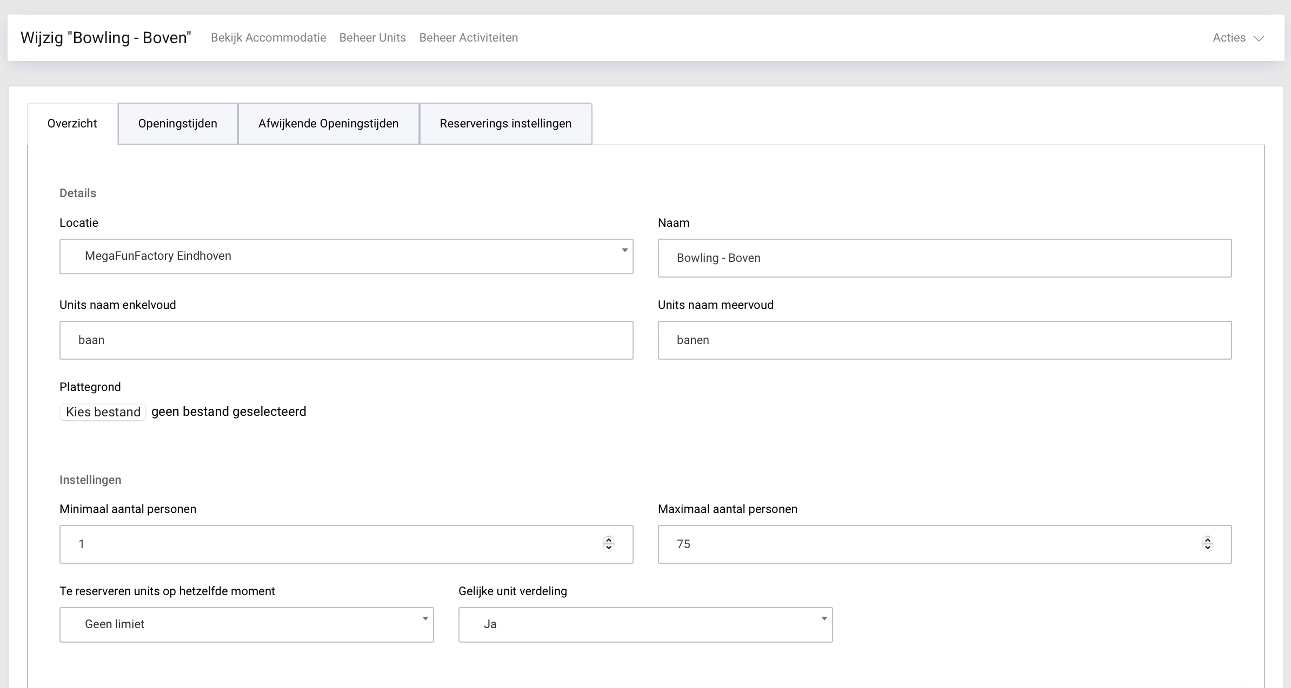
Task: Increase the Maximaal aantal personen stepper
Action: (x=1207, y=540)
